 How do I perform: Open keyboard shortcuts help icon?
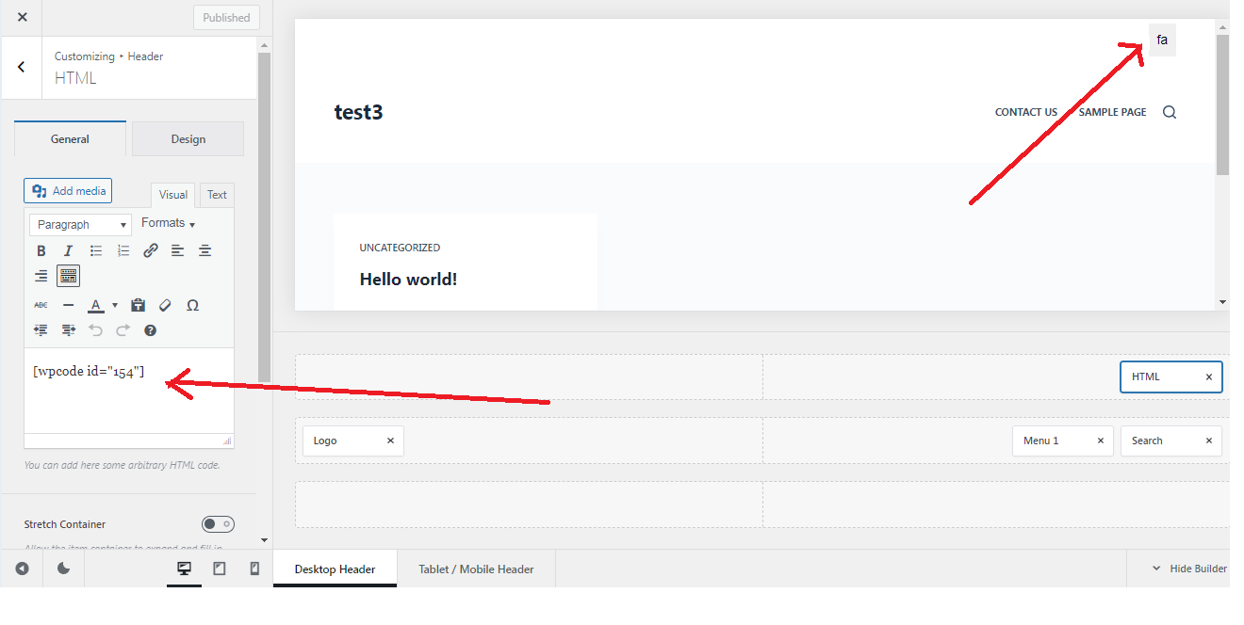(150, 330)
